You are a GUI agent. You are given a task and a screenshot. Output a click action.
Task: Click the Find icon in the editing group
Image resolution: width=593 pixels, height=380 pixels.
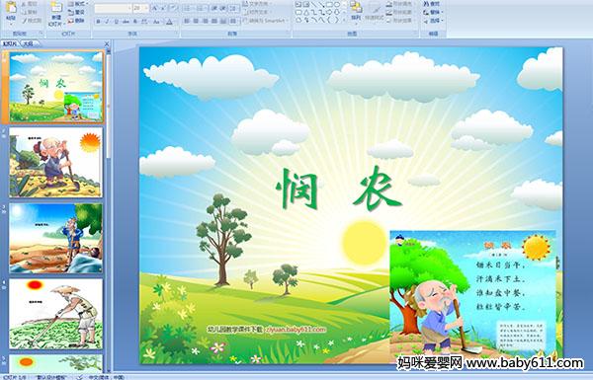(432, 4)
